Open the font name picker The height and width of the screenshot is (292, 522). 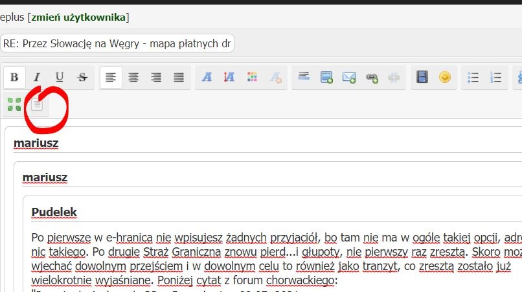pos(207,77)
